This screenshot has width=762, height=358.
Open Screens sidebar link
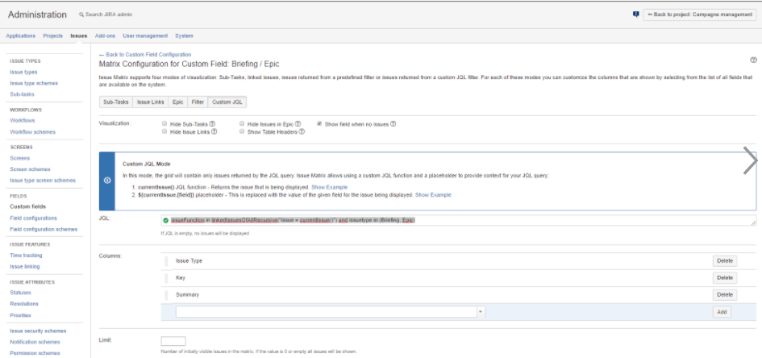(x=20, y=158)
